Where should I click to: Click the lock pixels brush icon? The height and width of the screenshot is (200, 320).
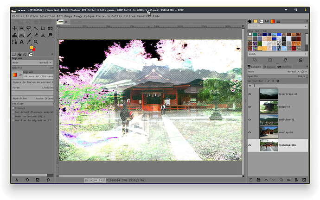[x=269, y=81]
